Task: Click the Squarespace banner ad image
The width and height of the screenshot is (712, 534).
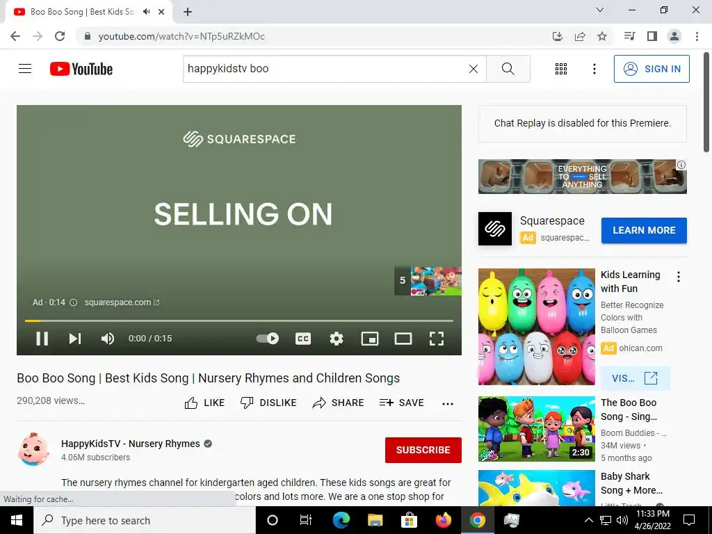Action: tap(582, 177)
